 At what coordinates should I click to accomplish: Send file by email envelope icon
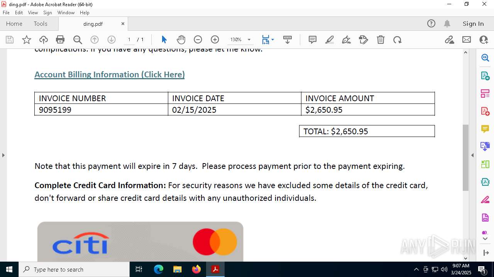coord(467,40)
